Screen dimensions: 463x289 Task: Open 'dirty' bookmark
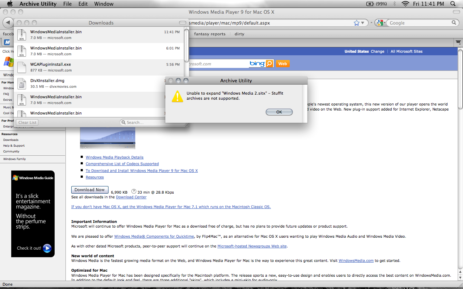point(239,34)
